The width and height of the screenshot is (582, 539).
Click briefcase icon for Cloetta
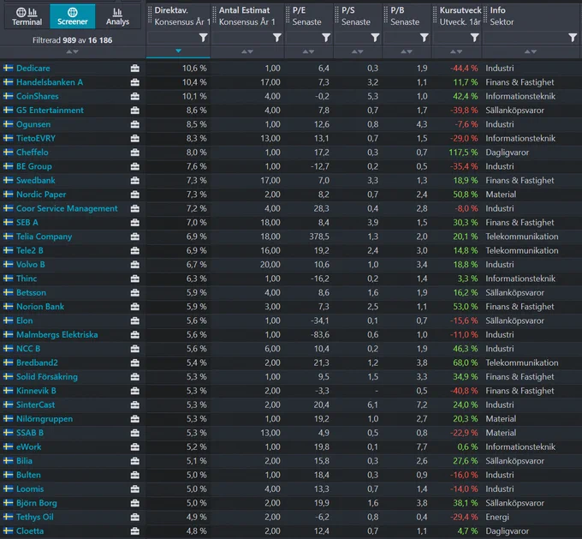tap(135, 530)
